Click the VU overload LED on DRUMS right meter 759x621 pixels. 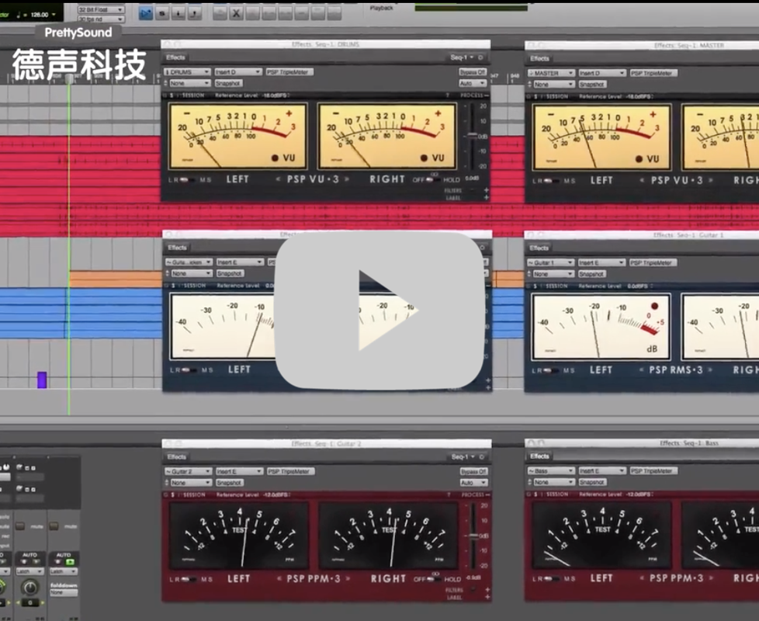(424, 158)
